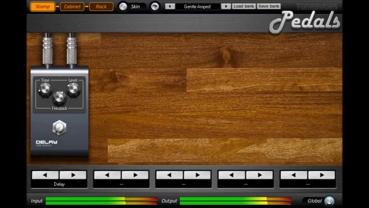Screen dimensions: 369x208
Task: Click left arrow of third pedal slot
Action: click(170, 175)
